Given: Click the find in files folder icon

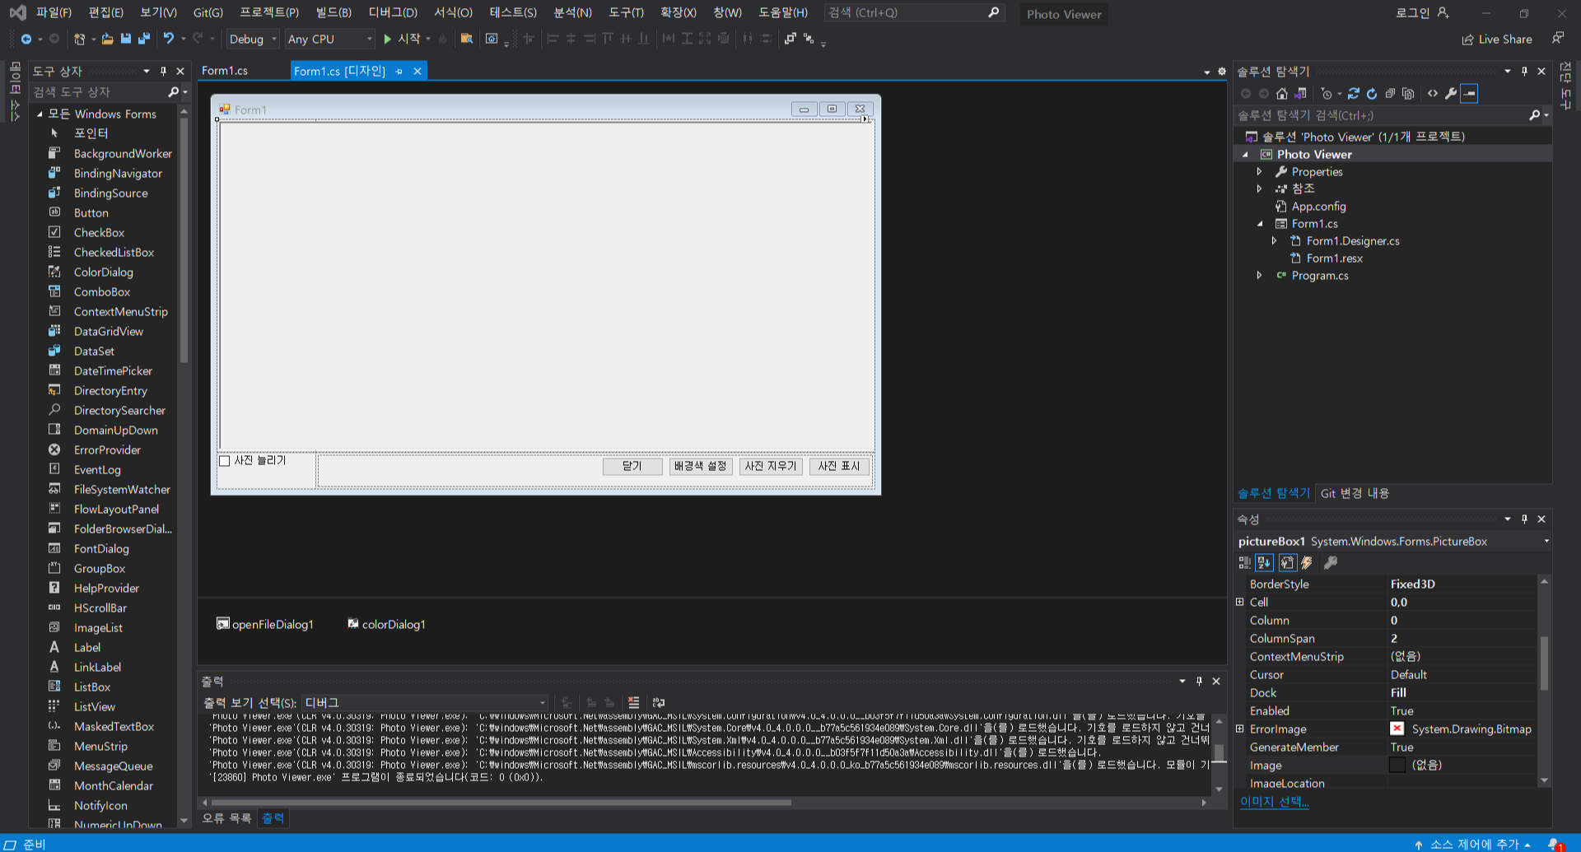Looking at the screenshot, I should point(467,39).
